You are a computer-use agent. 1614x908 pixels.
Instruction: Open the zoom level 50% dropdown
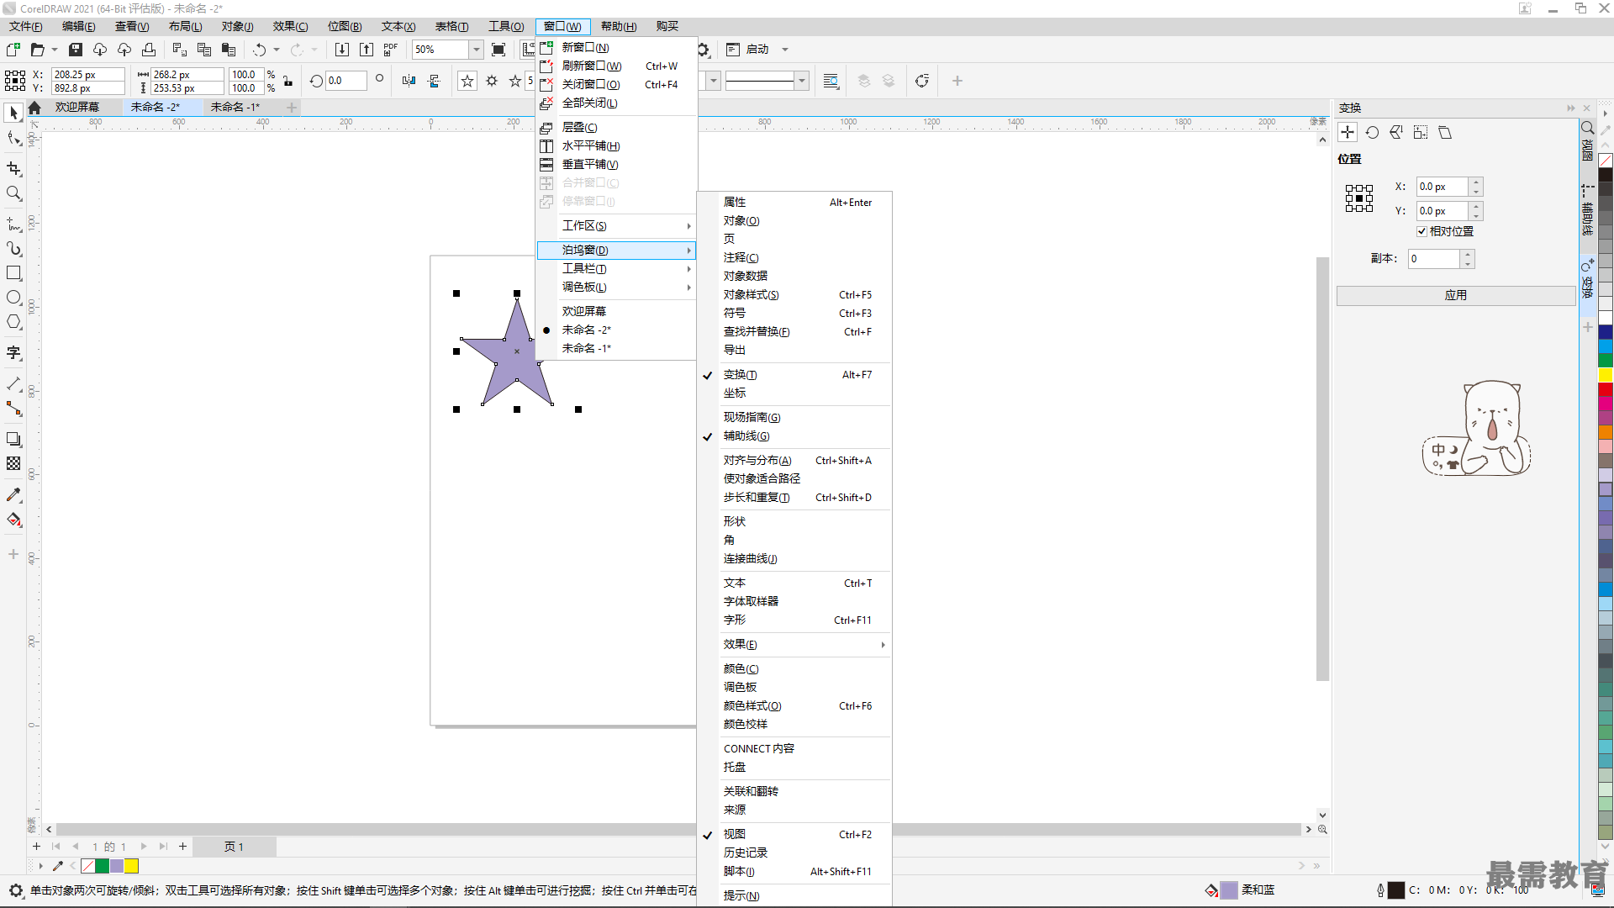(x=476, y=50)
